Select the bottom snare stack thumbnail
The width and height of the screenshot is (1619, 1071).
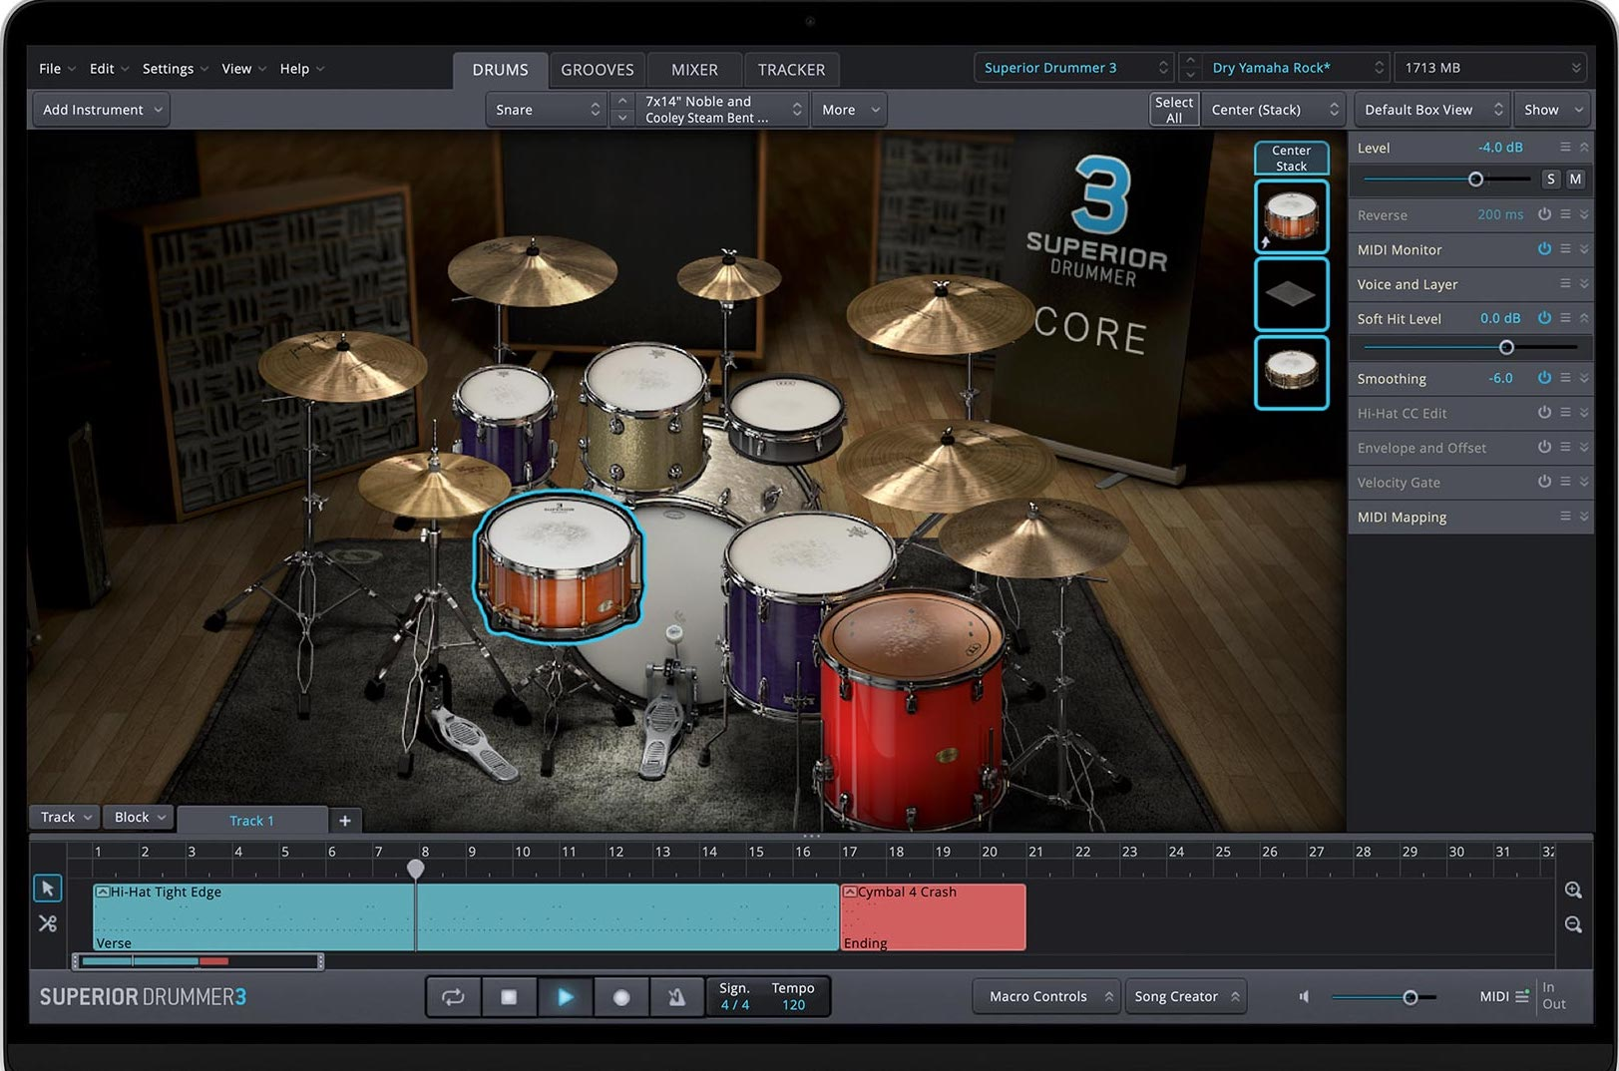1291,372
